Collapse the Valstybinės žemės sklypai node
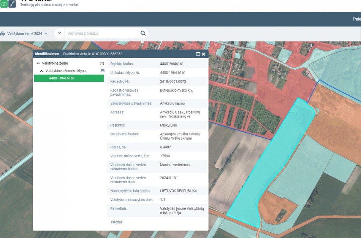Screen dimensions: 361x238 point(42,71)
